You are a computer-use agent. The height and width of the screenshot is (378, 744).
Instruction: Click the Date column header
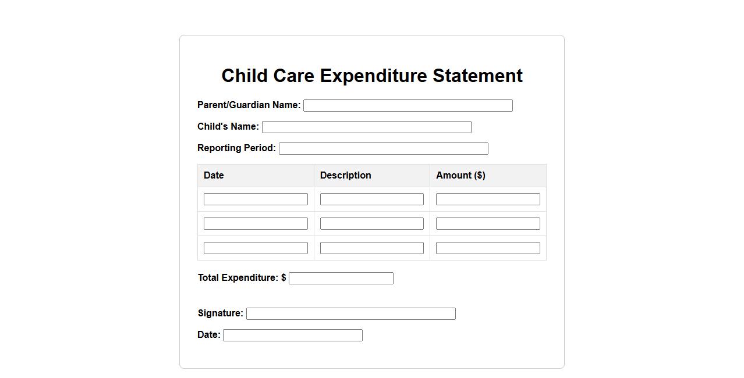point(214,176)
